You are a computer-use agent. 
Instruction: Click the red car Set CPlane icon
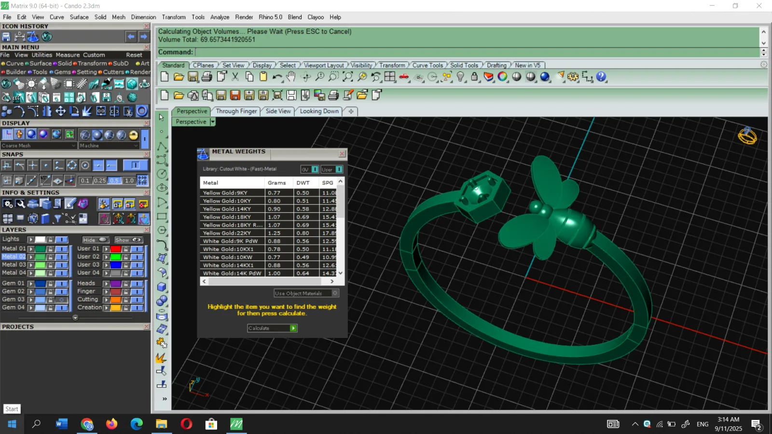(404, 77)
